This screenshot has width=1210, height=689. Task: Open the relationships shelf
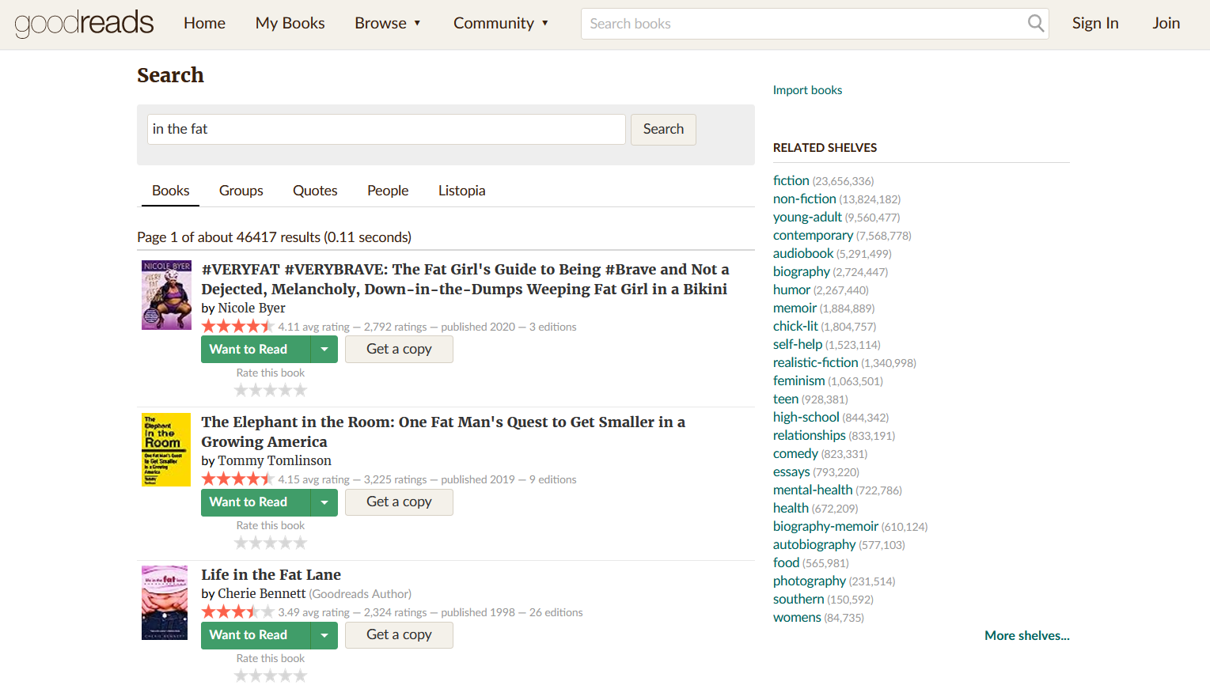click(x=809, y=436)
